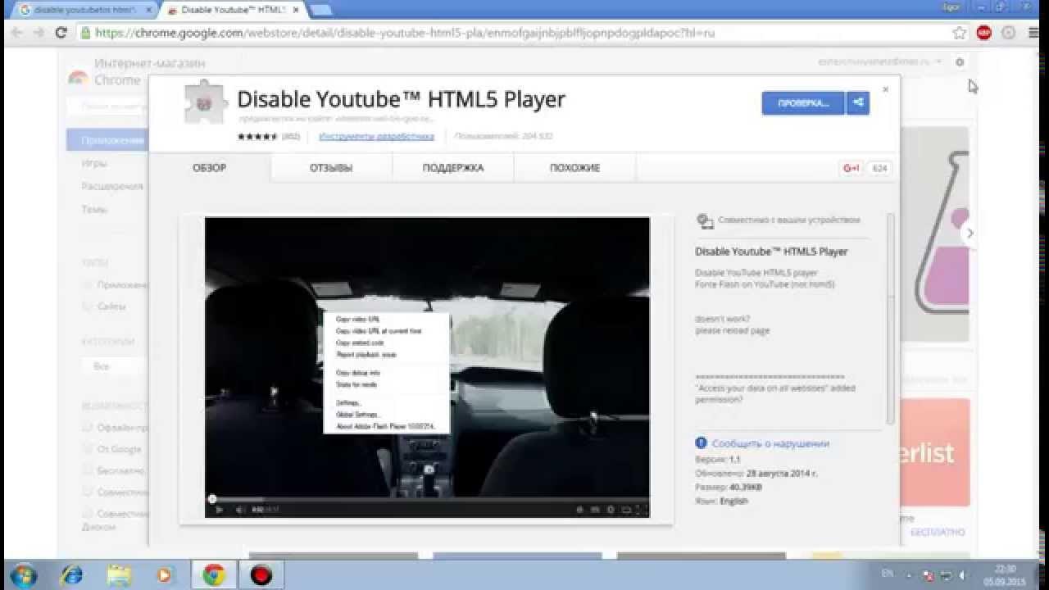Open the ПОДДЕРЖКА tab
The height and width of the screenshot is (590, 1049).
[x=453, y=168]
